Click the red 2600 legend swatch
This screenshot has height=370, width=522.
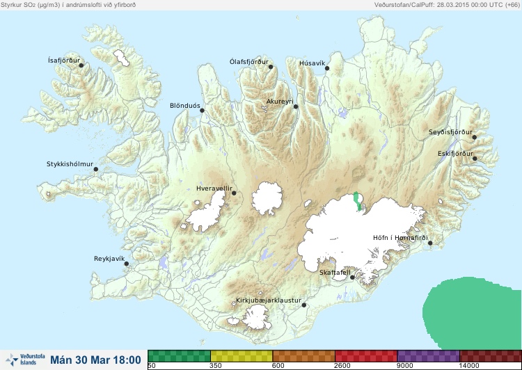point(366,356)
